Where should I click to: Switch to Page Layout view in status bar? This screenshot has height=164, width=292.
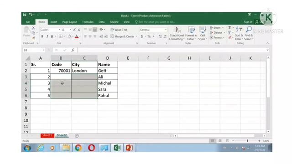pyautogui.click(x=220, y=141)
